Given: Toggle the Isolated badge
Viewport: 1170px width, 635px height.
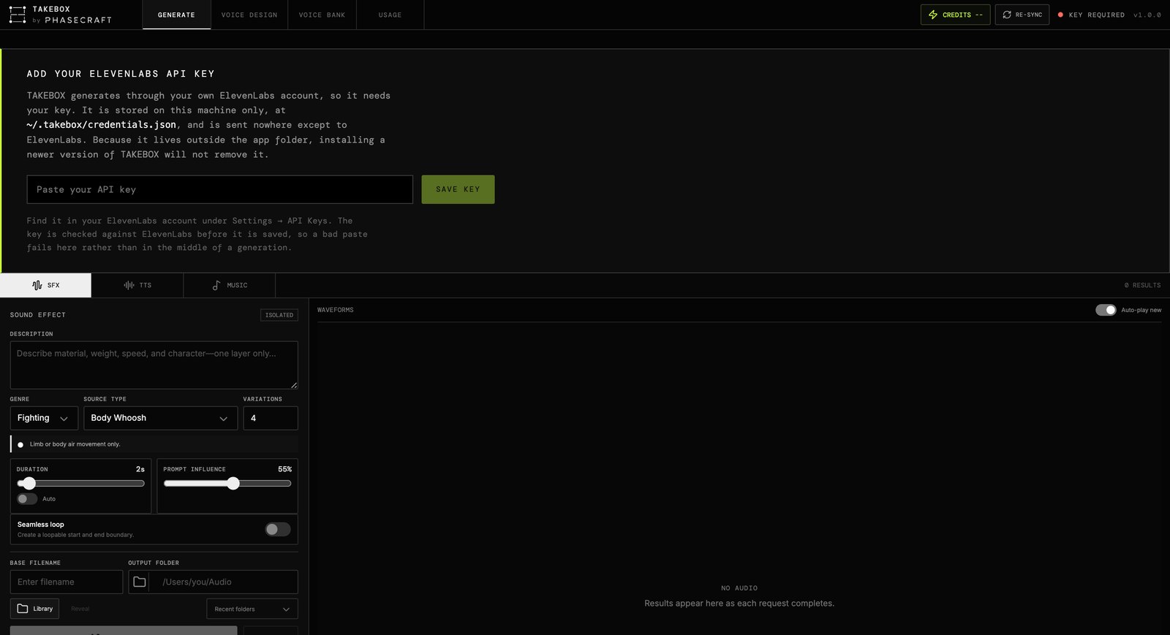Looking at the screenshot, I should coord(279,315).
